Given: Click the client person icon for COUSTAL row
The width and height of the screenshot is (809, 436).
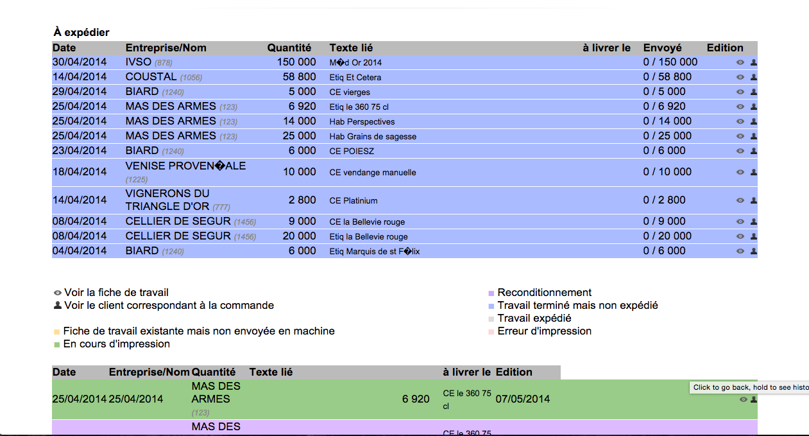Looking at the screenshot, I should [754, 77].
